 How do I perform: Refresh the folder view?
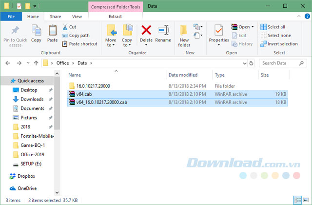click(251, 63)
